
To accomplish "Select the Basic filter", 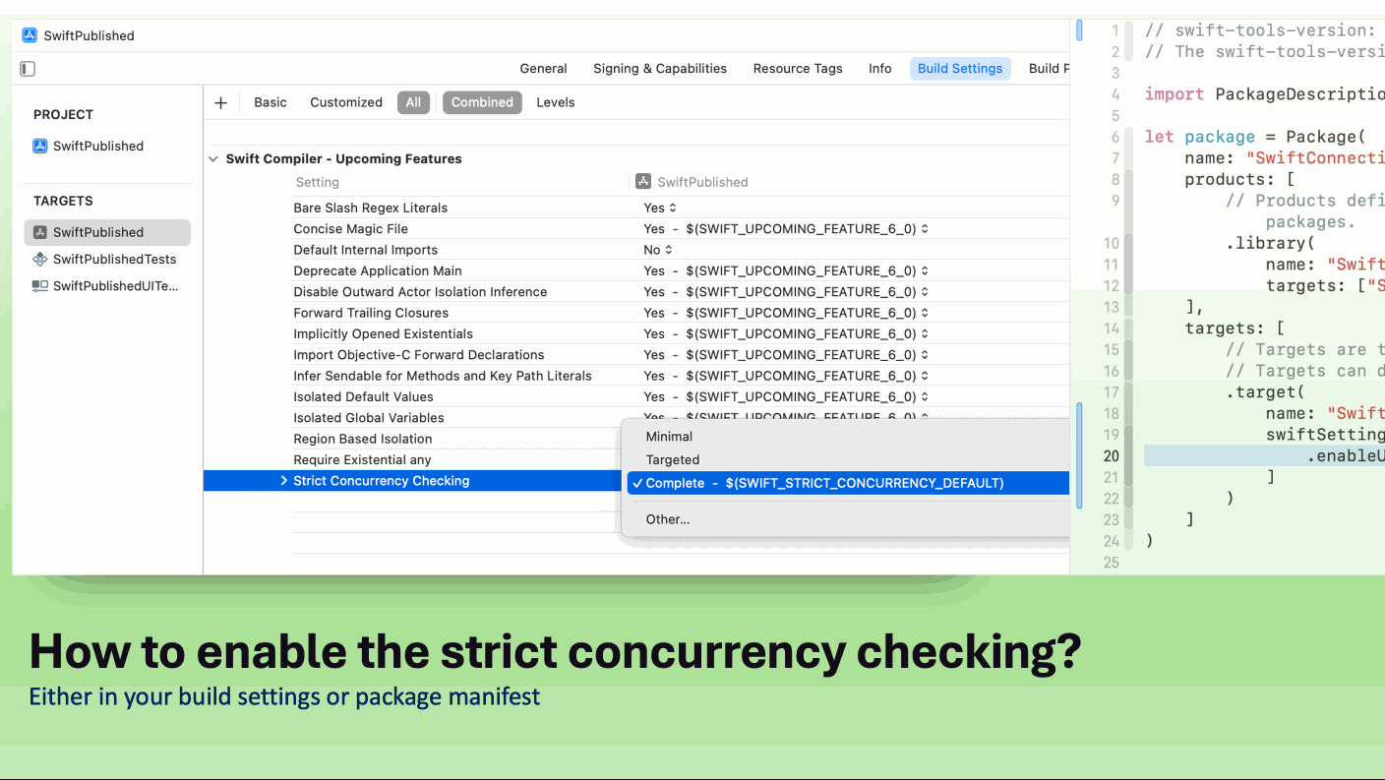I will click(271, 102).
